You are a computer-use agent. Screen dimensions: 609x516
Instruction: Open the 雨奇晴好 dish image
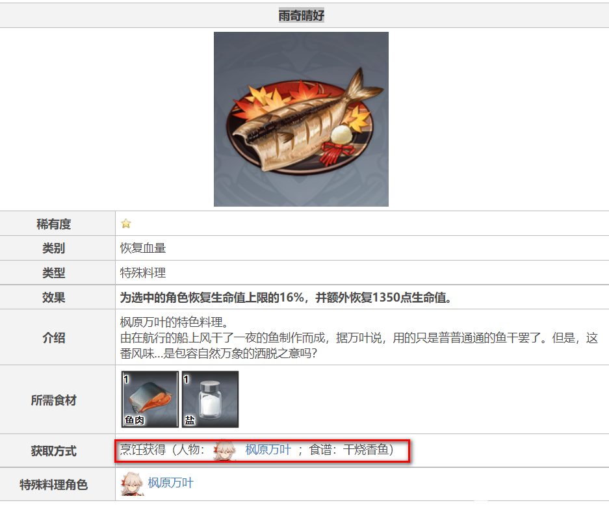click(x=301, y=119)
